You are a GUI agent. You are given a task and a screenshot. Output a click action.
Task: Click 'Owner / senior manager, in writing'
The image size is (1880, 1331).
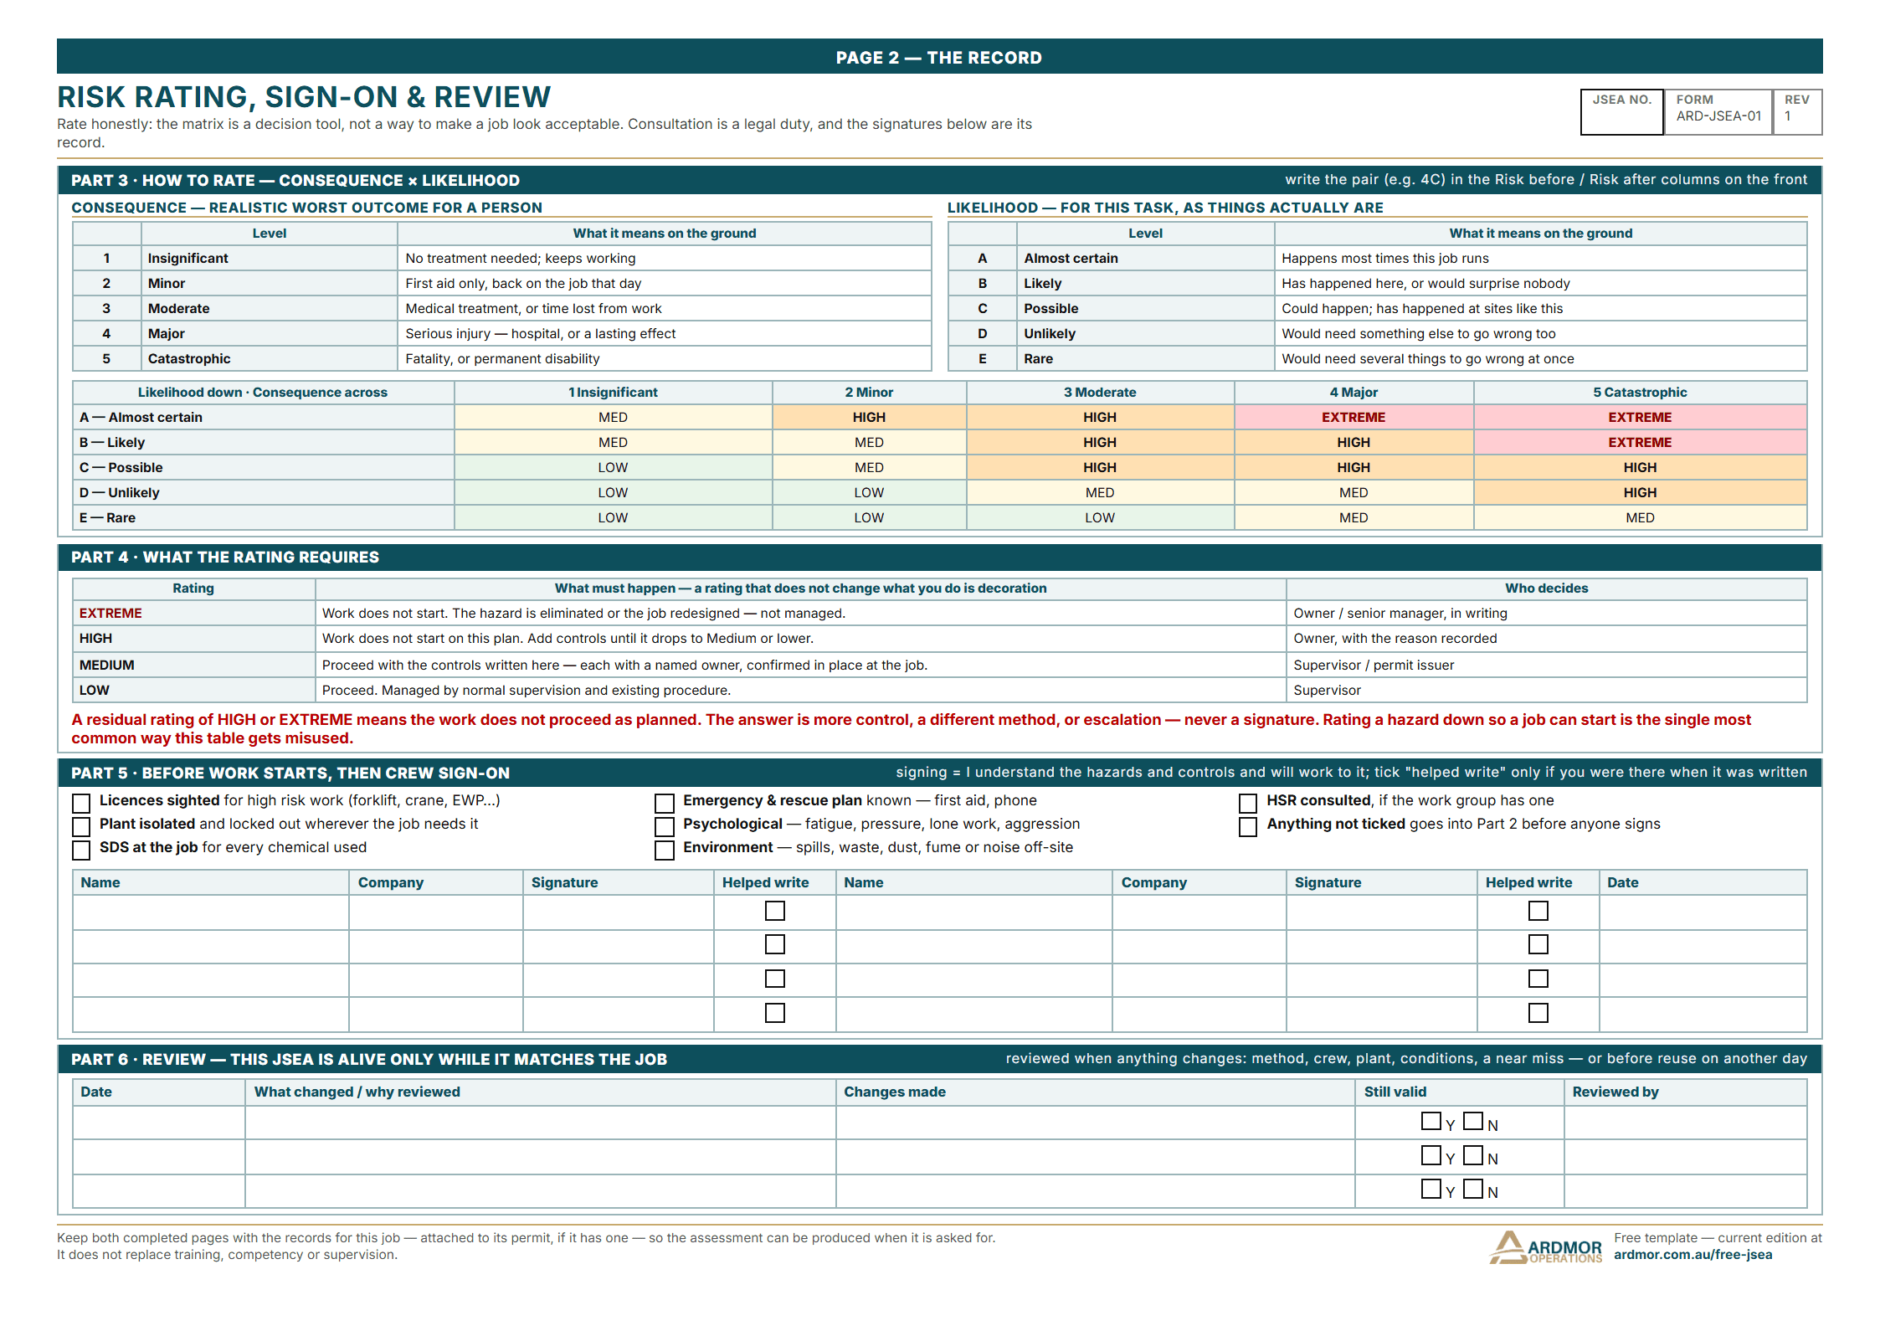pyautogui.click(x=1400, y=613)
